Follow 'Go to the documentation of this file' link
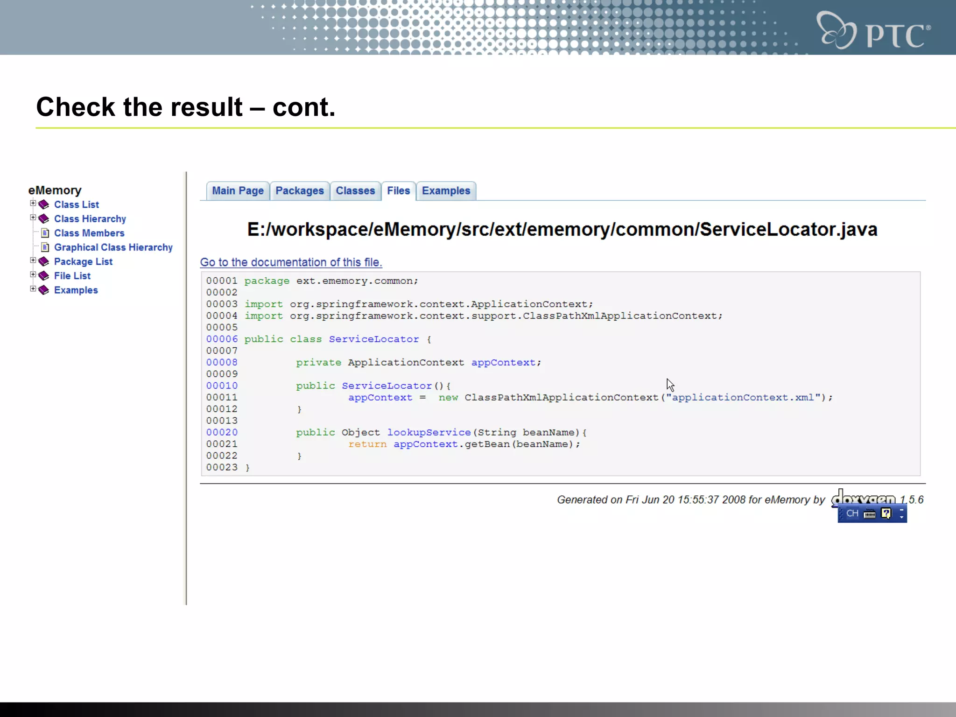 [291, 262]
